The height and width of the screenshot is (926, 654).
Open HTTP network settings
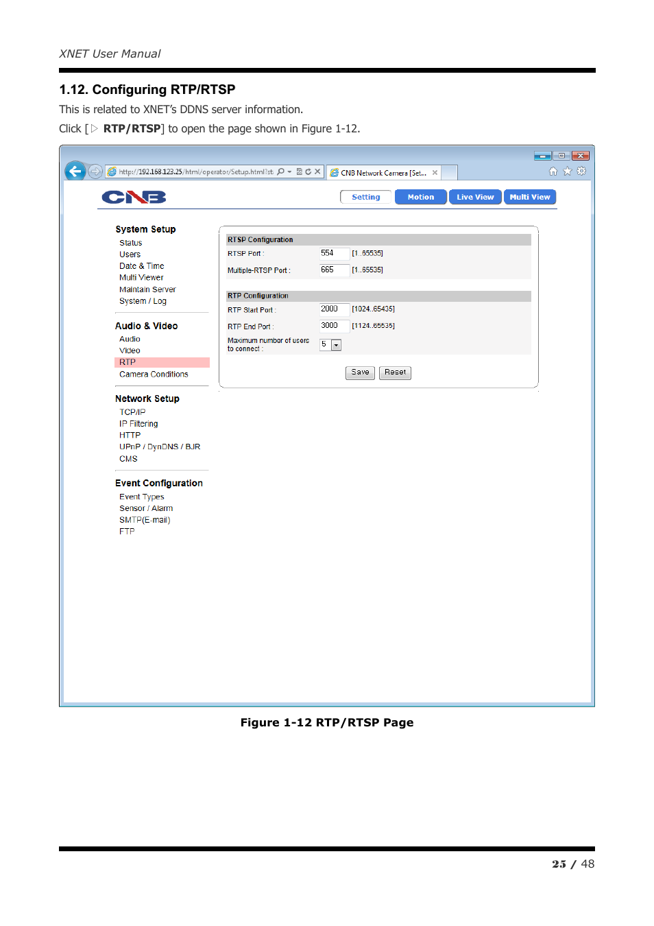(x=130, y=436)
